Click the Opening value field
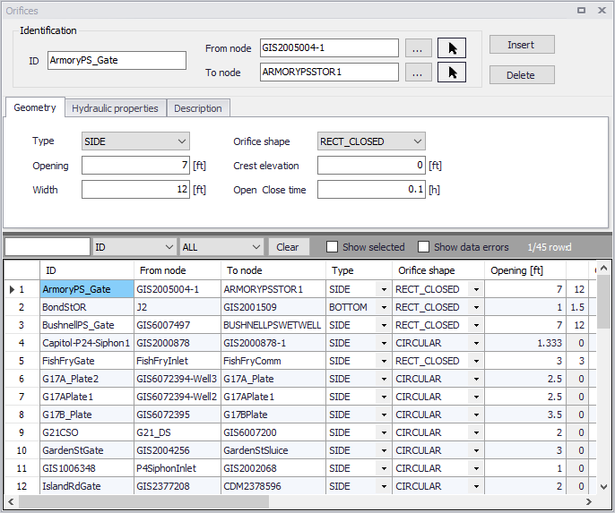Viewport: 615px width, 513px height. pyautogui.click(x=135, y=166)
